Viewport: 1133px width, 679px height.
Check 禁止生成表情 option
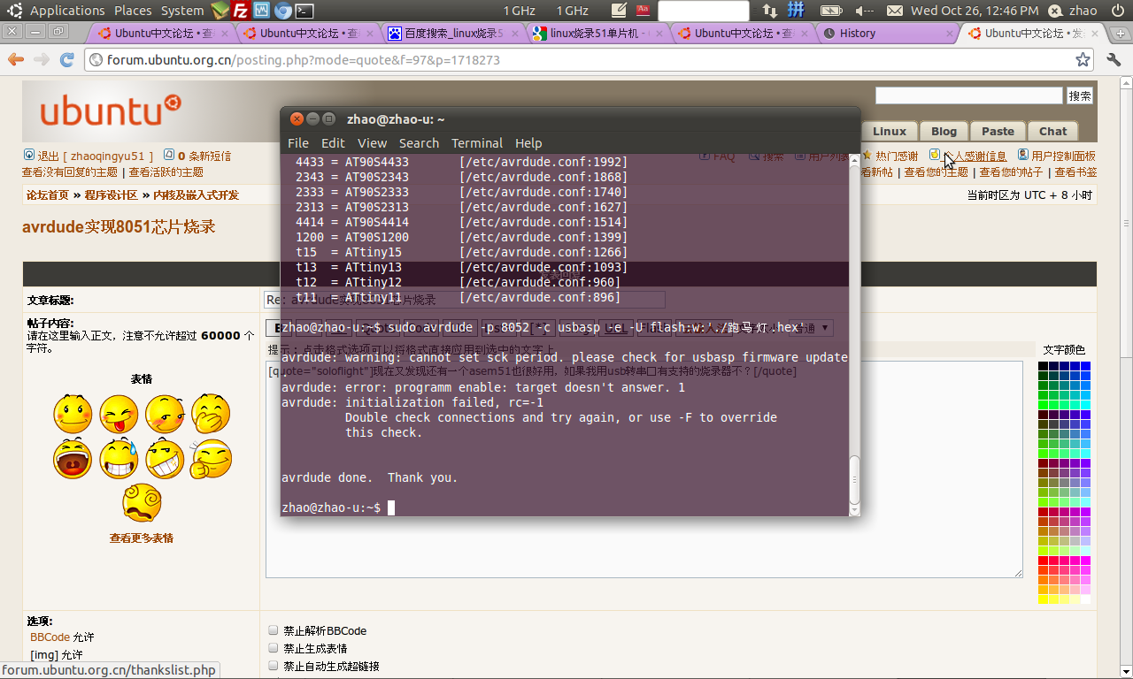click(x=274, y=648)
